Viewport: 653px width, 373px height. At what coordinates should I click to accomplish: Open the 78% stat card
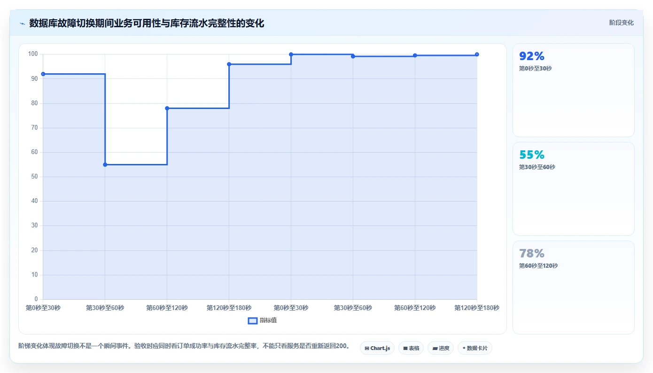click(573, 288)
